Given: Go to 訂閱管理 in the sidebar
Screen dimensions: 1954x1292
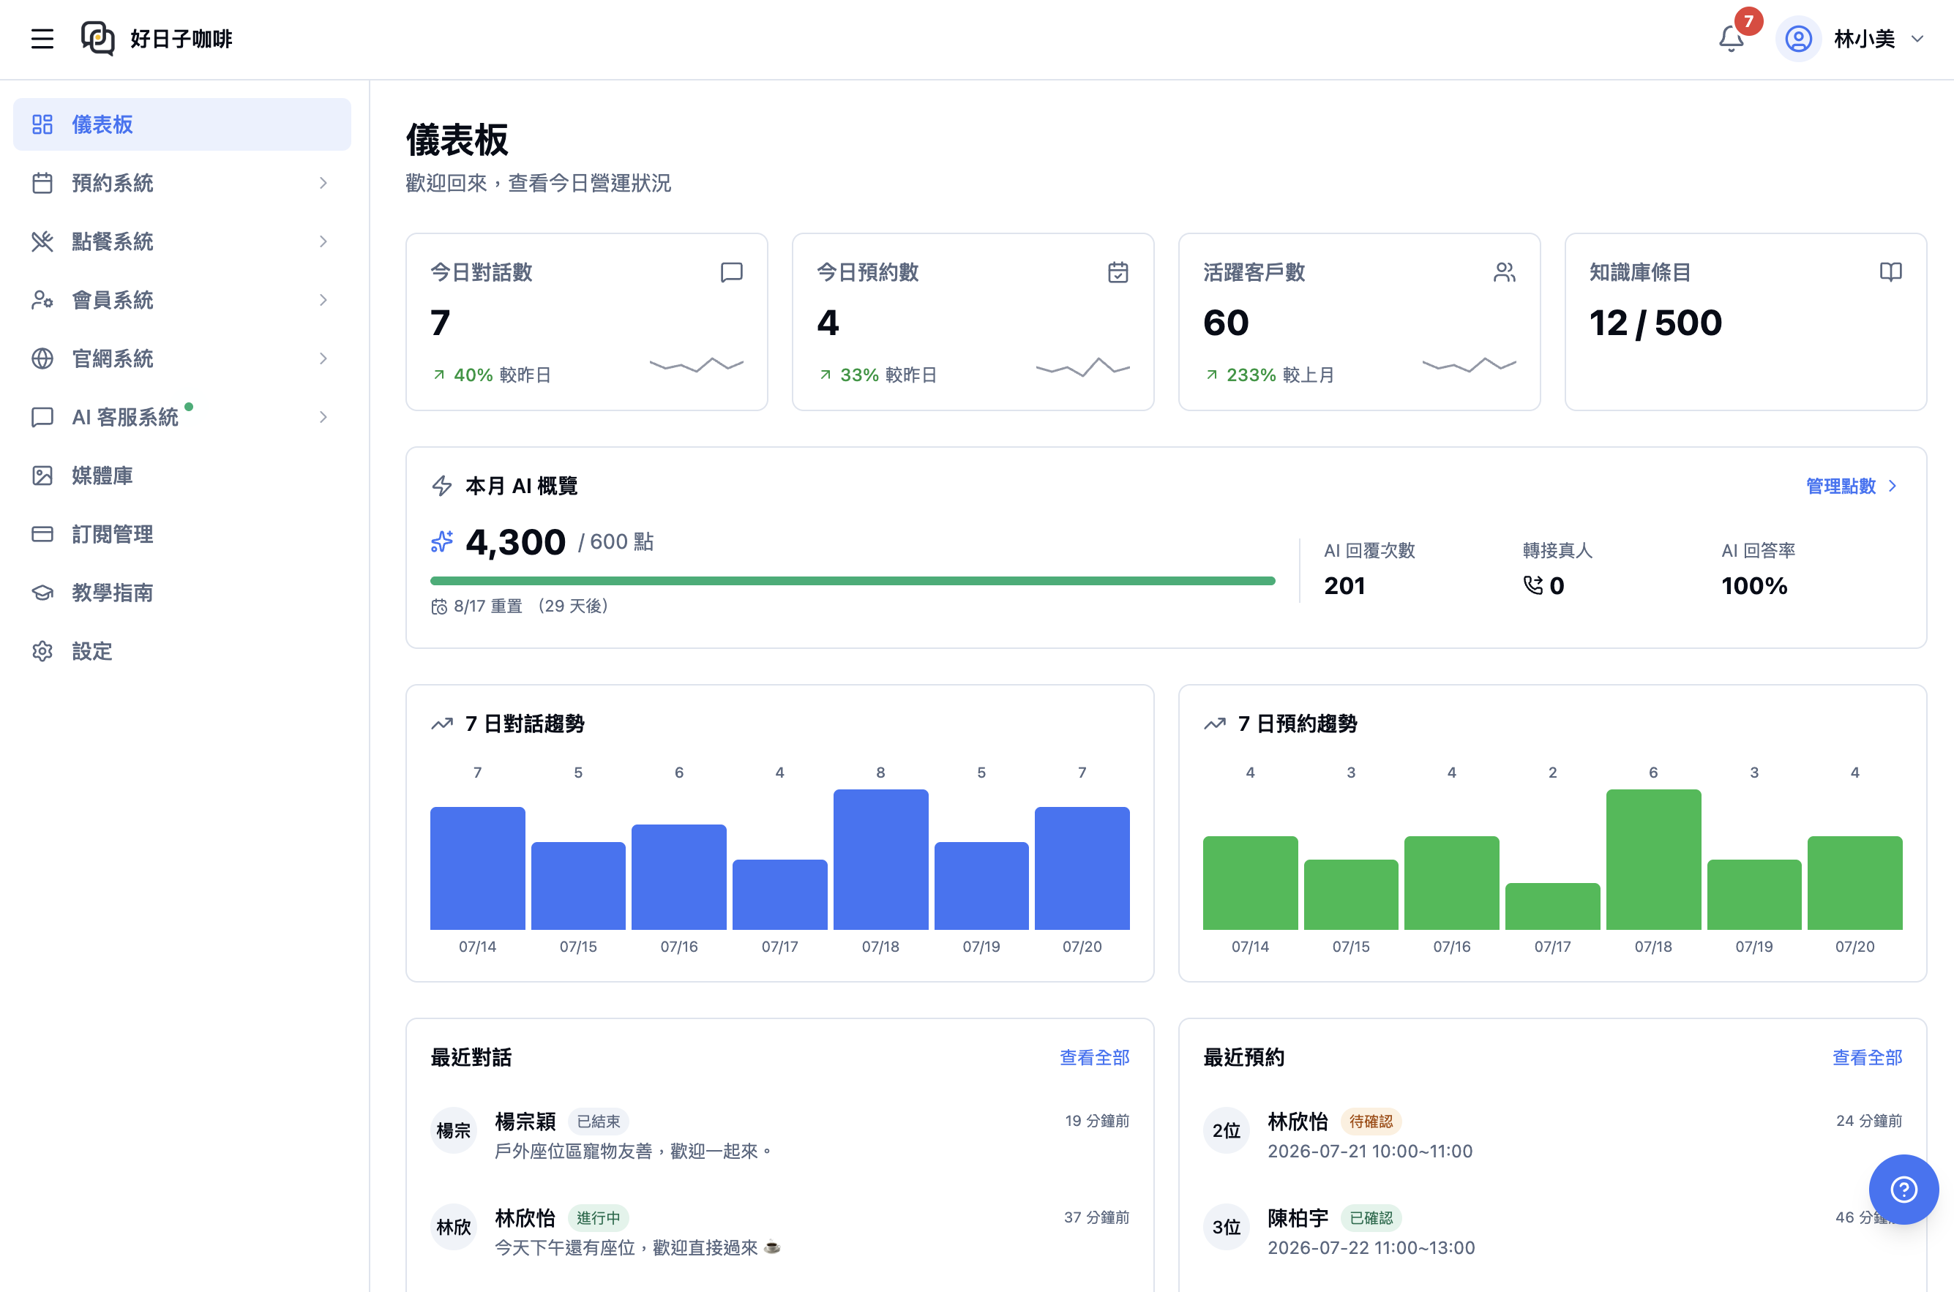Looking at the screenshot, I should [182, 534].
